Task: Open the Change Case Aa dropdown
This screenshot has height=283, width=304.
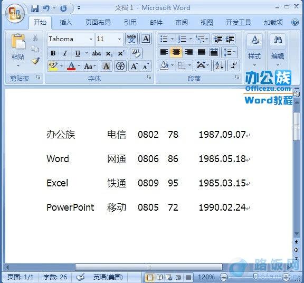Action: (90, 66)
